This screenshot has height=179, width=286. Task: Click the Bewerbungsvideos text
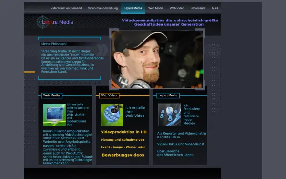(123, 155)
